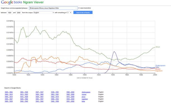The image size is (171, 104).
Task: Select the Hitler line label on chart
Action: [157, 67]
